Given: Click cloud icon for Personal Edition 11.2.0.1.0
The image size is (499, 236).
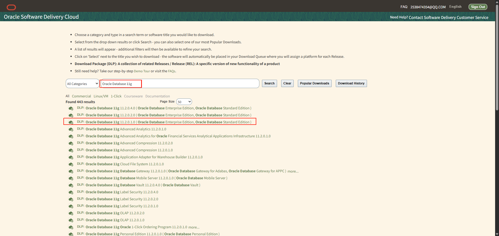Looking at the screenshot, I should pos(71,234).
